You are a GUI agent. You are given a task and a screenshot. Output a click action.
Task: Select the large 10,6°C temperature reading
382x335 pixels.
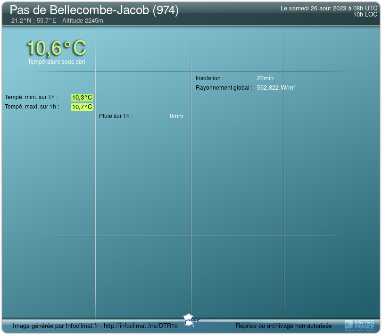pyautogui.click(x=56, y=48)
